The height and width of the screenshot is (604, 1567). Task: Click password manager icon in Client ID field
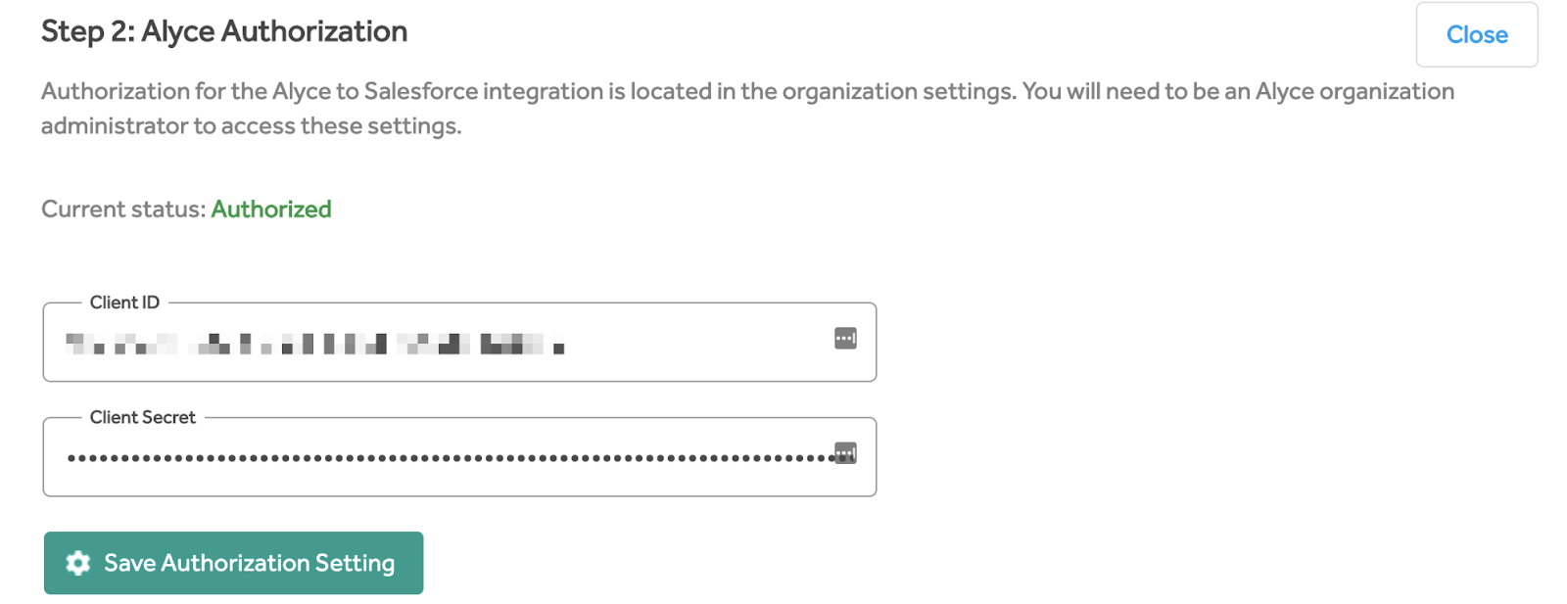[845, 339]
